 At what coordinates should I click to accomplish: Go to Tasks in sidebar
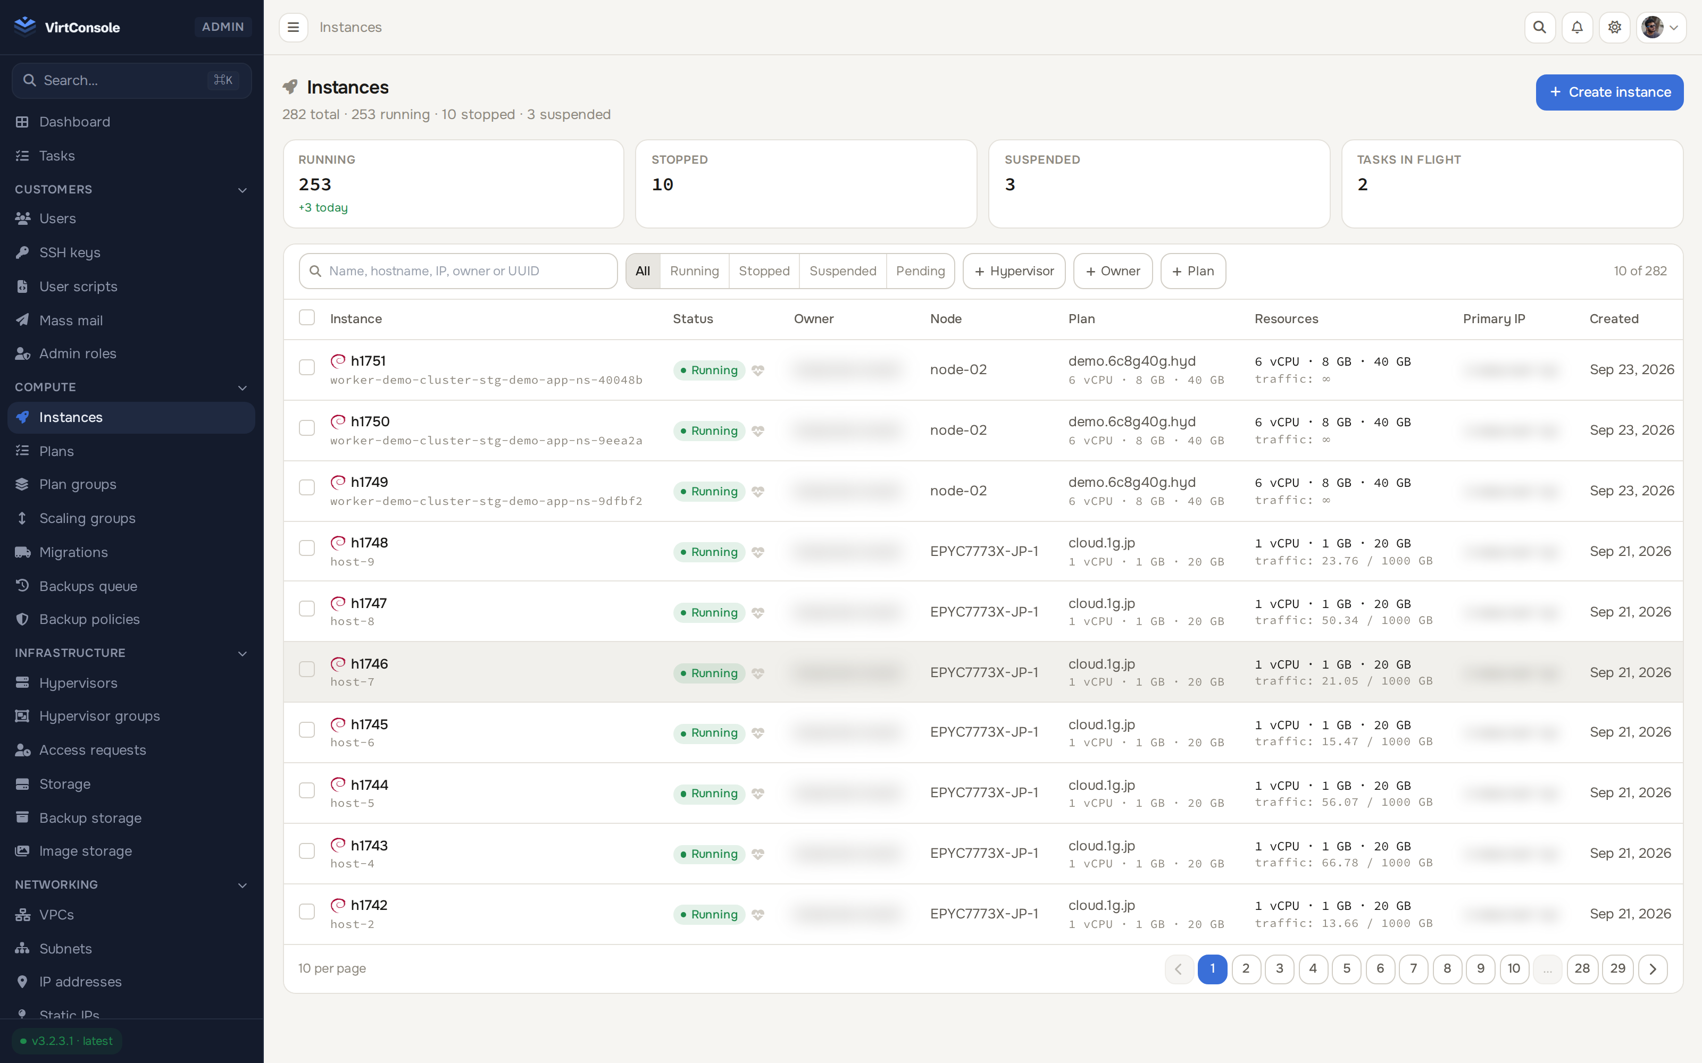(x=131, y=155)
